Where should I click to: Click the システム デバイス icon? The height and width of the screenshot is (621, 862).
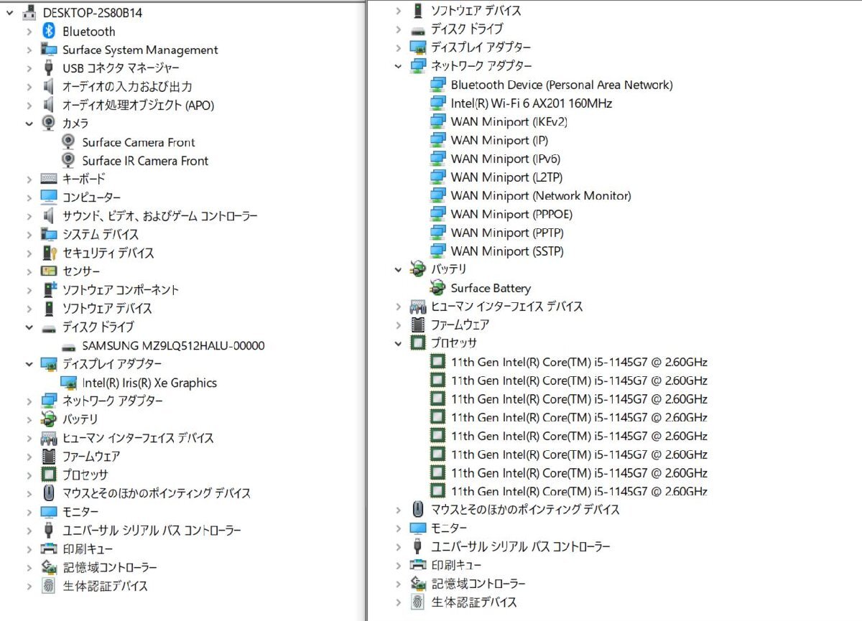49,234
